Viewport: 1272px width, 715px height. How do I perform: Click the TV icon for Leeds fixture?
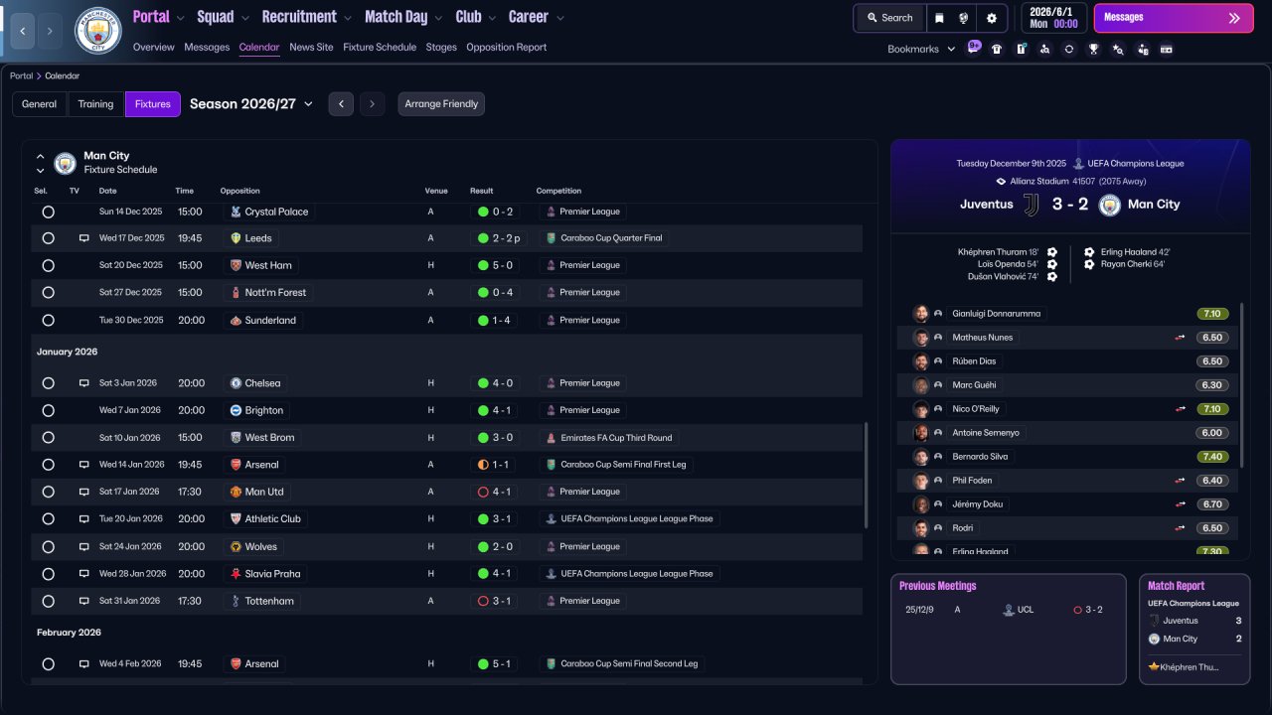click(x=84, y=238)
